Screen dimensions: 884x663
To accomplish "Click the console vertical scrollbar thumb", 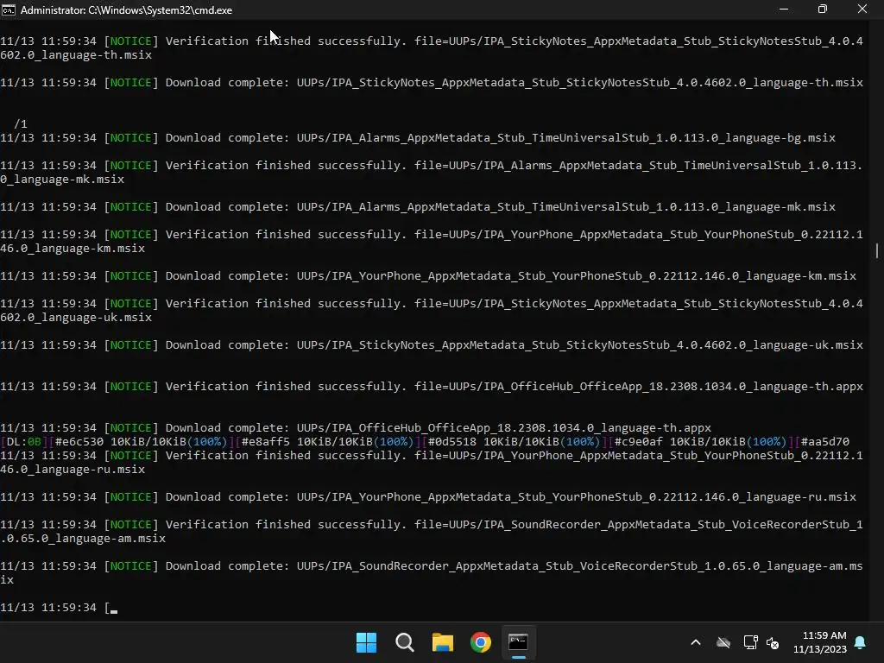I will (x=877, y=250).
